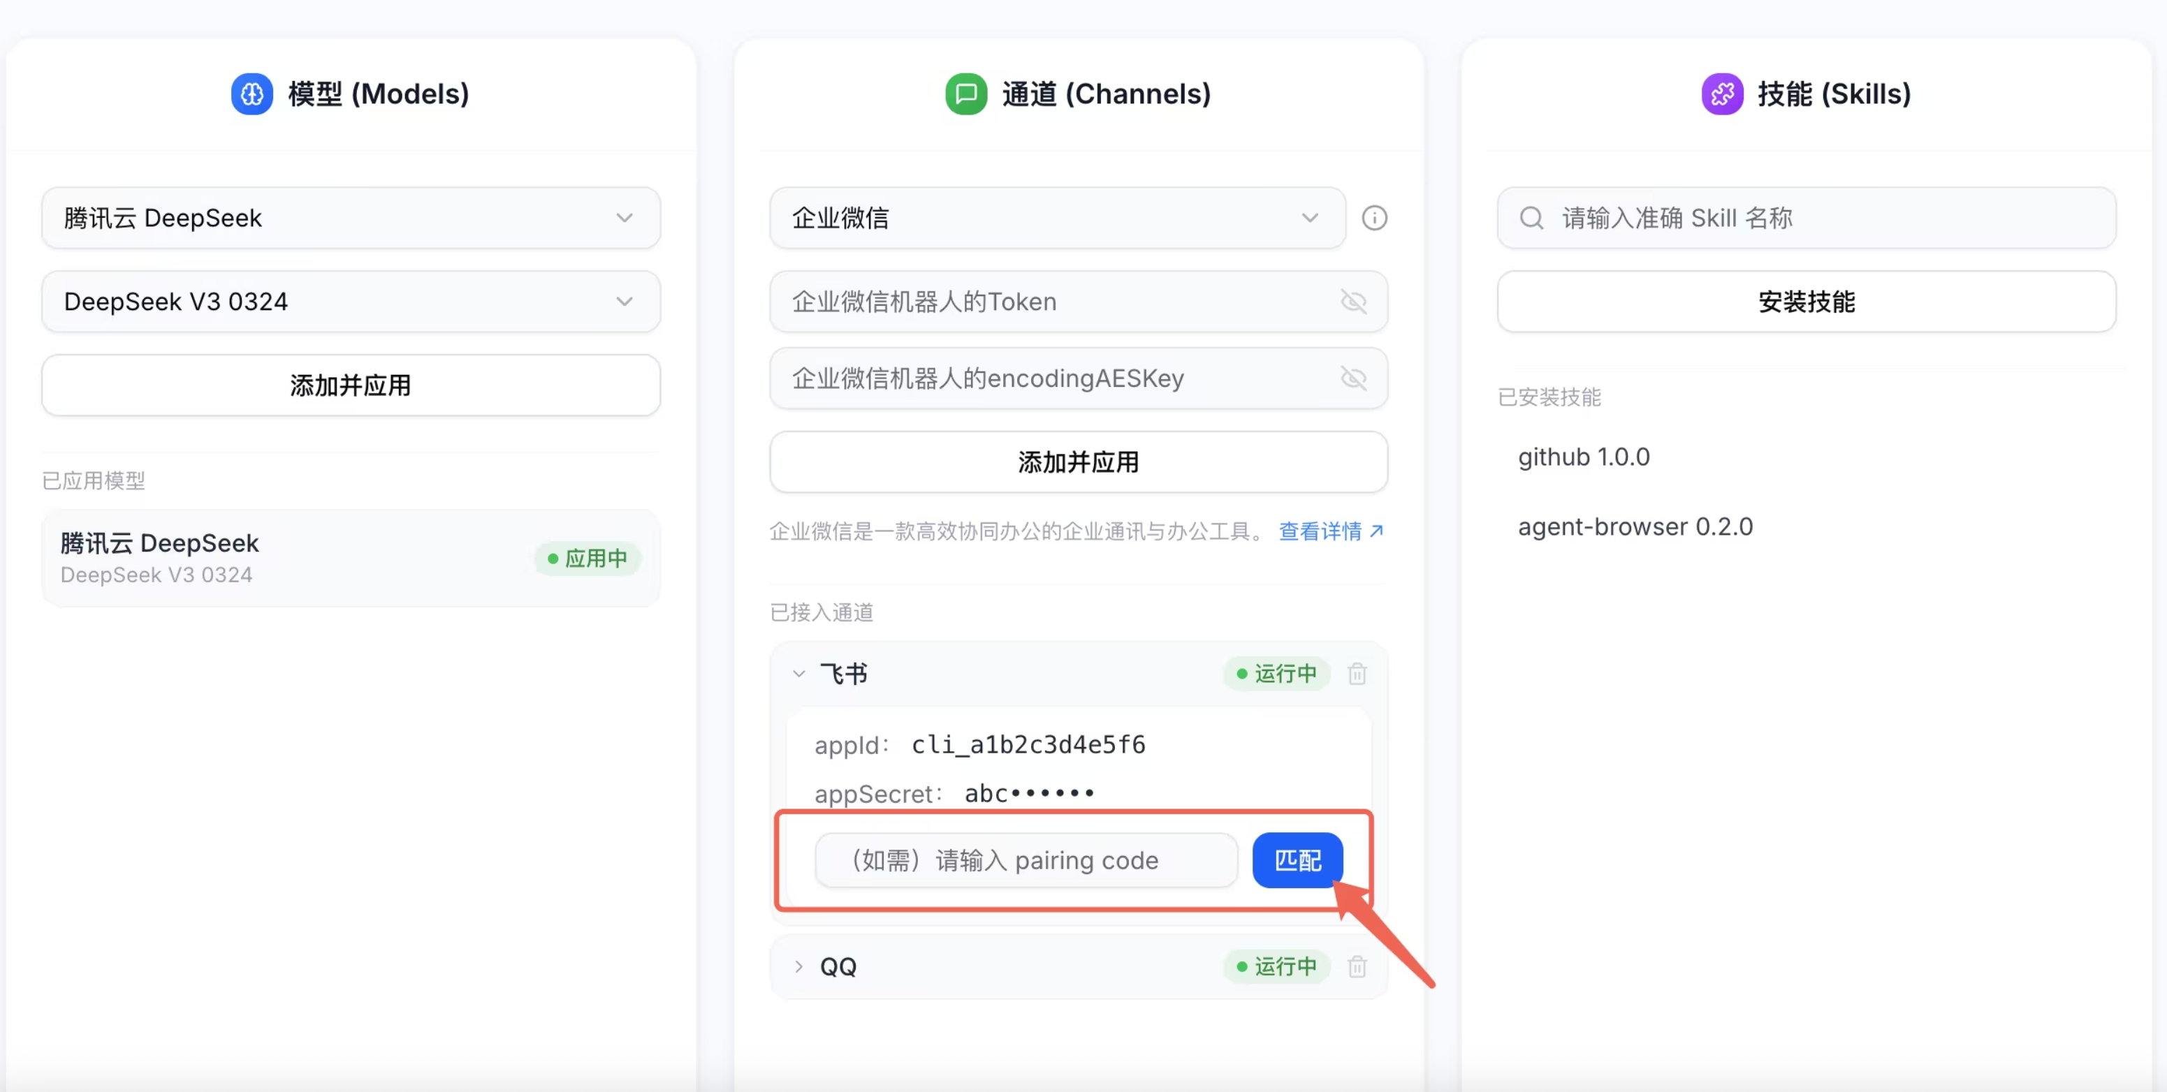The width and height of the screenshot is (2167, 1092).
Task: Open the 腾讯云 DeepSeek provider dropdown
Action: pos(350,219)
